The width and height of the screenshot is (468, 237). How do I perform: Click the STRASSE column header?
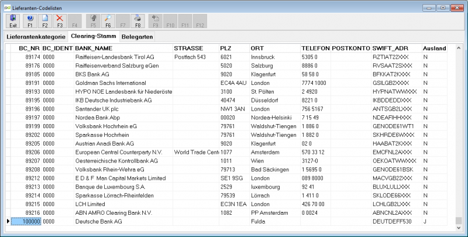click(196, 49)
